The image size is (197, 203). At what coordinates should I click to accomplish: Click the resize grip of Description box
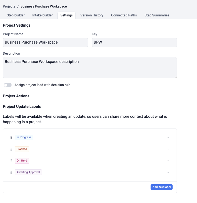point(176,77)
